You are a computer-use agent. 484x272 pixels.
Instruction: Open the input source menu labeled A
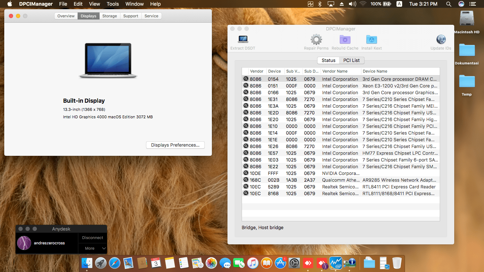coord(399,4)
